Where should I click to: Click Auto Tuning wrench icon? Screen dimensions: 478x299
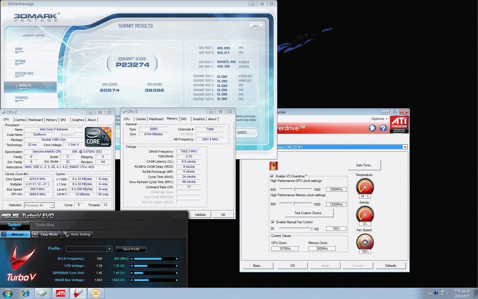(67, 234)
